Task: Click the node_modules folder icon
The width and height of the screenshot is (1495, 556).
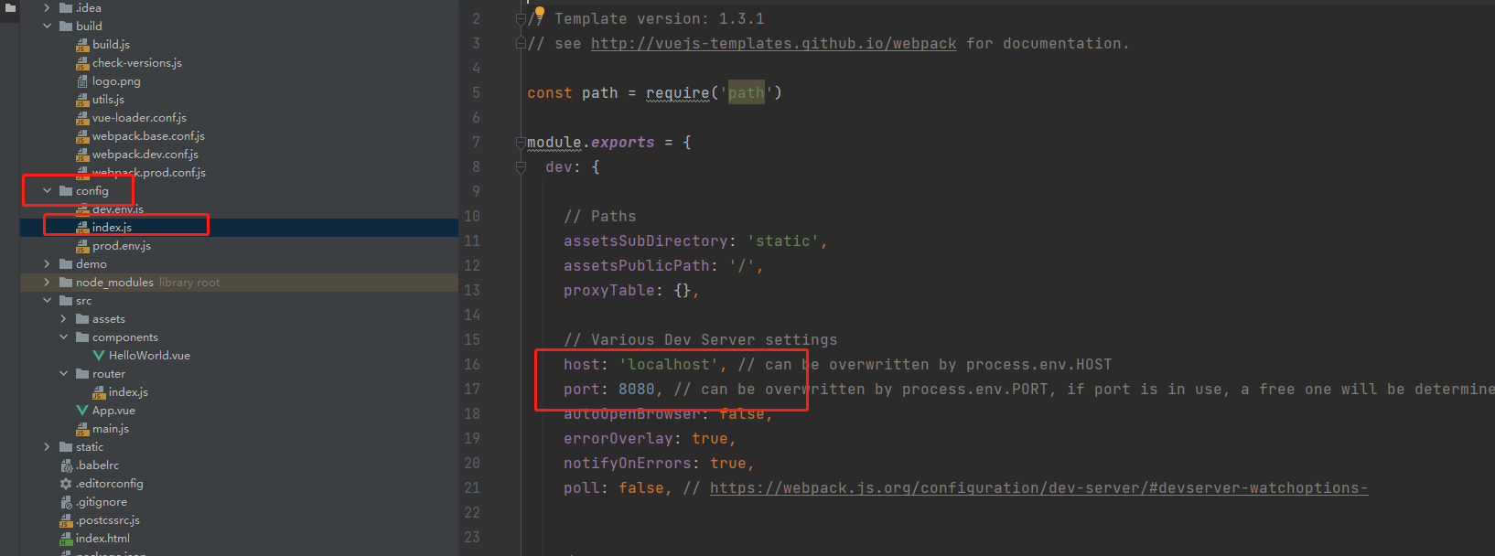Action: coord(66,283)
